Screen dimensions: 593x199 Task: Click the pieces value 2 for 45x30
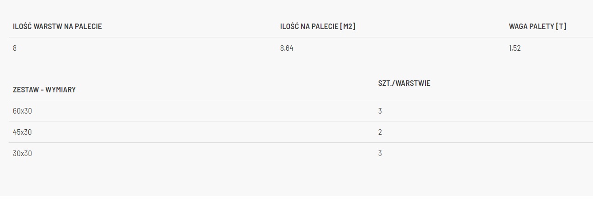(x=380, y=132)
